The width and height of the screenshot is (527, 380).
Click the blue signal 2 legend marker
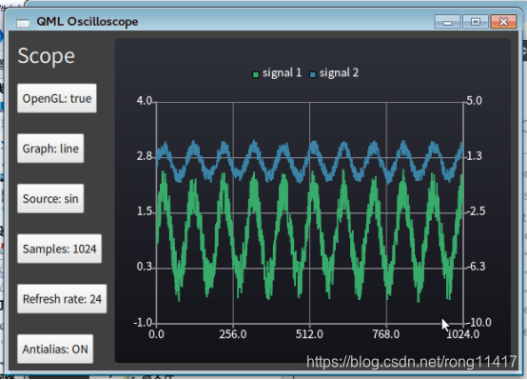tap(313, 74)
